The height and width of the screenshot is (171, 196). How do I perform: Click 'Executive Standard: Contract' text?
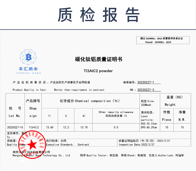(68, 145)
